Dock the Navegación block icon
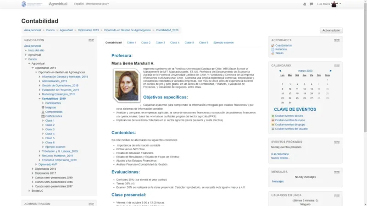Image resolution: width=367 pixels, height=206 pixels. point(93,40)
